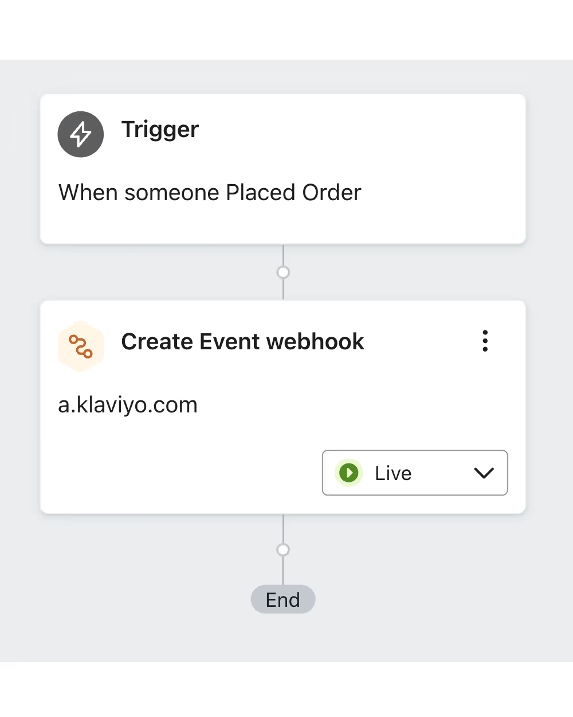Open the status selector on the webhook card
Viewport: 573px width, 717px height.
(x=415, y=473)
